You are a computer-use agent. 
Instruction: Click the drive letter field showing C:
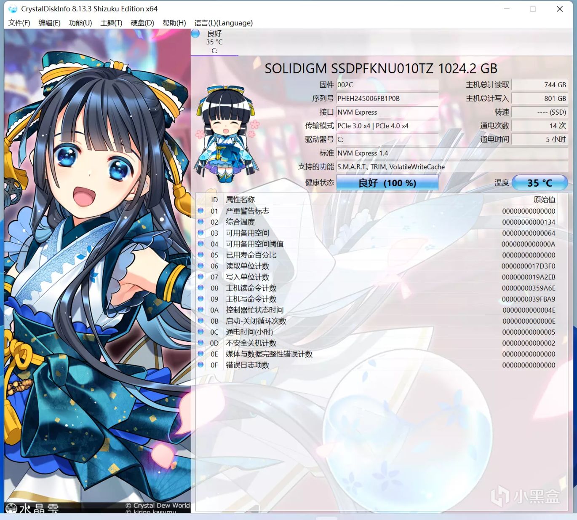[387, 139]
